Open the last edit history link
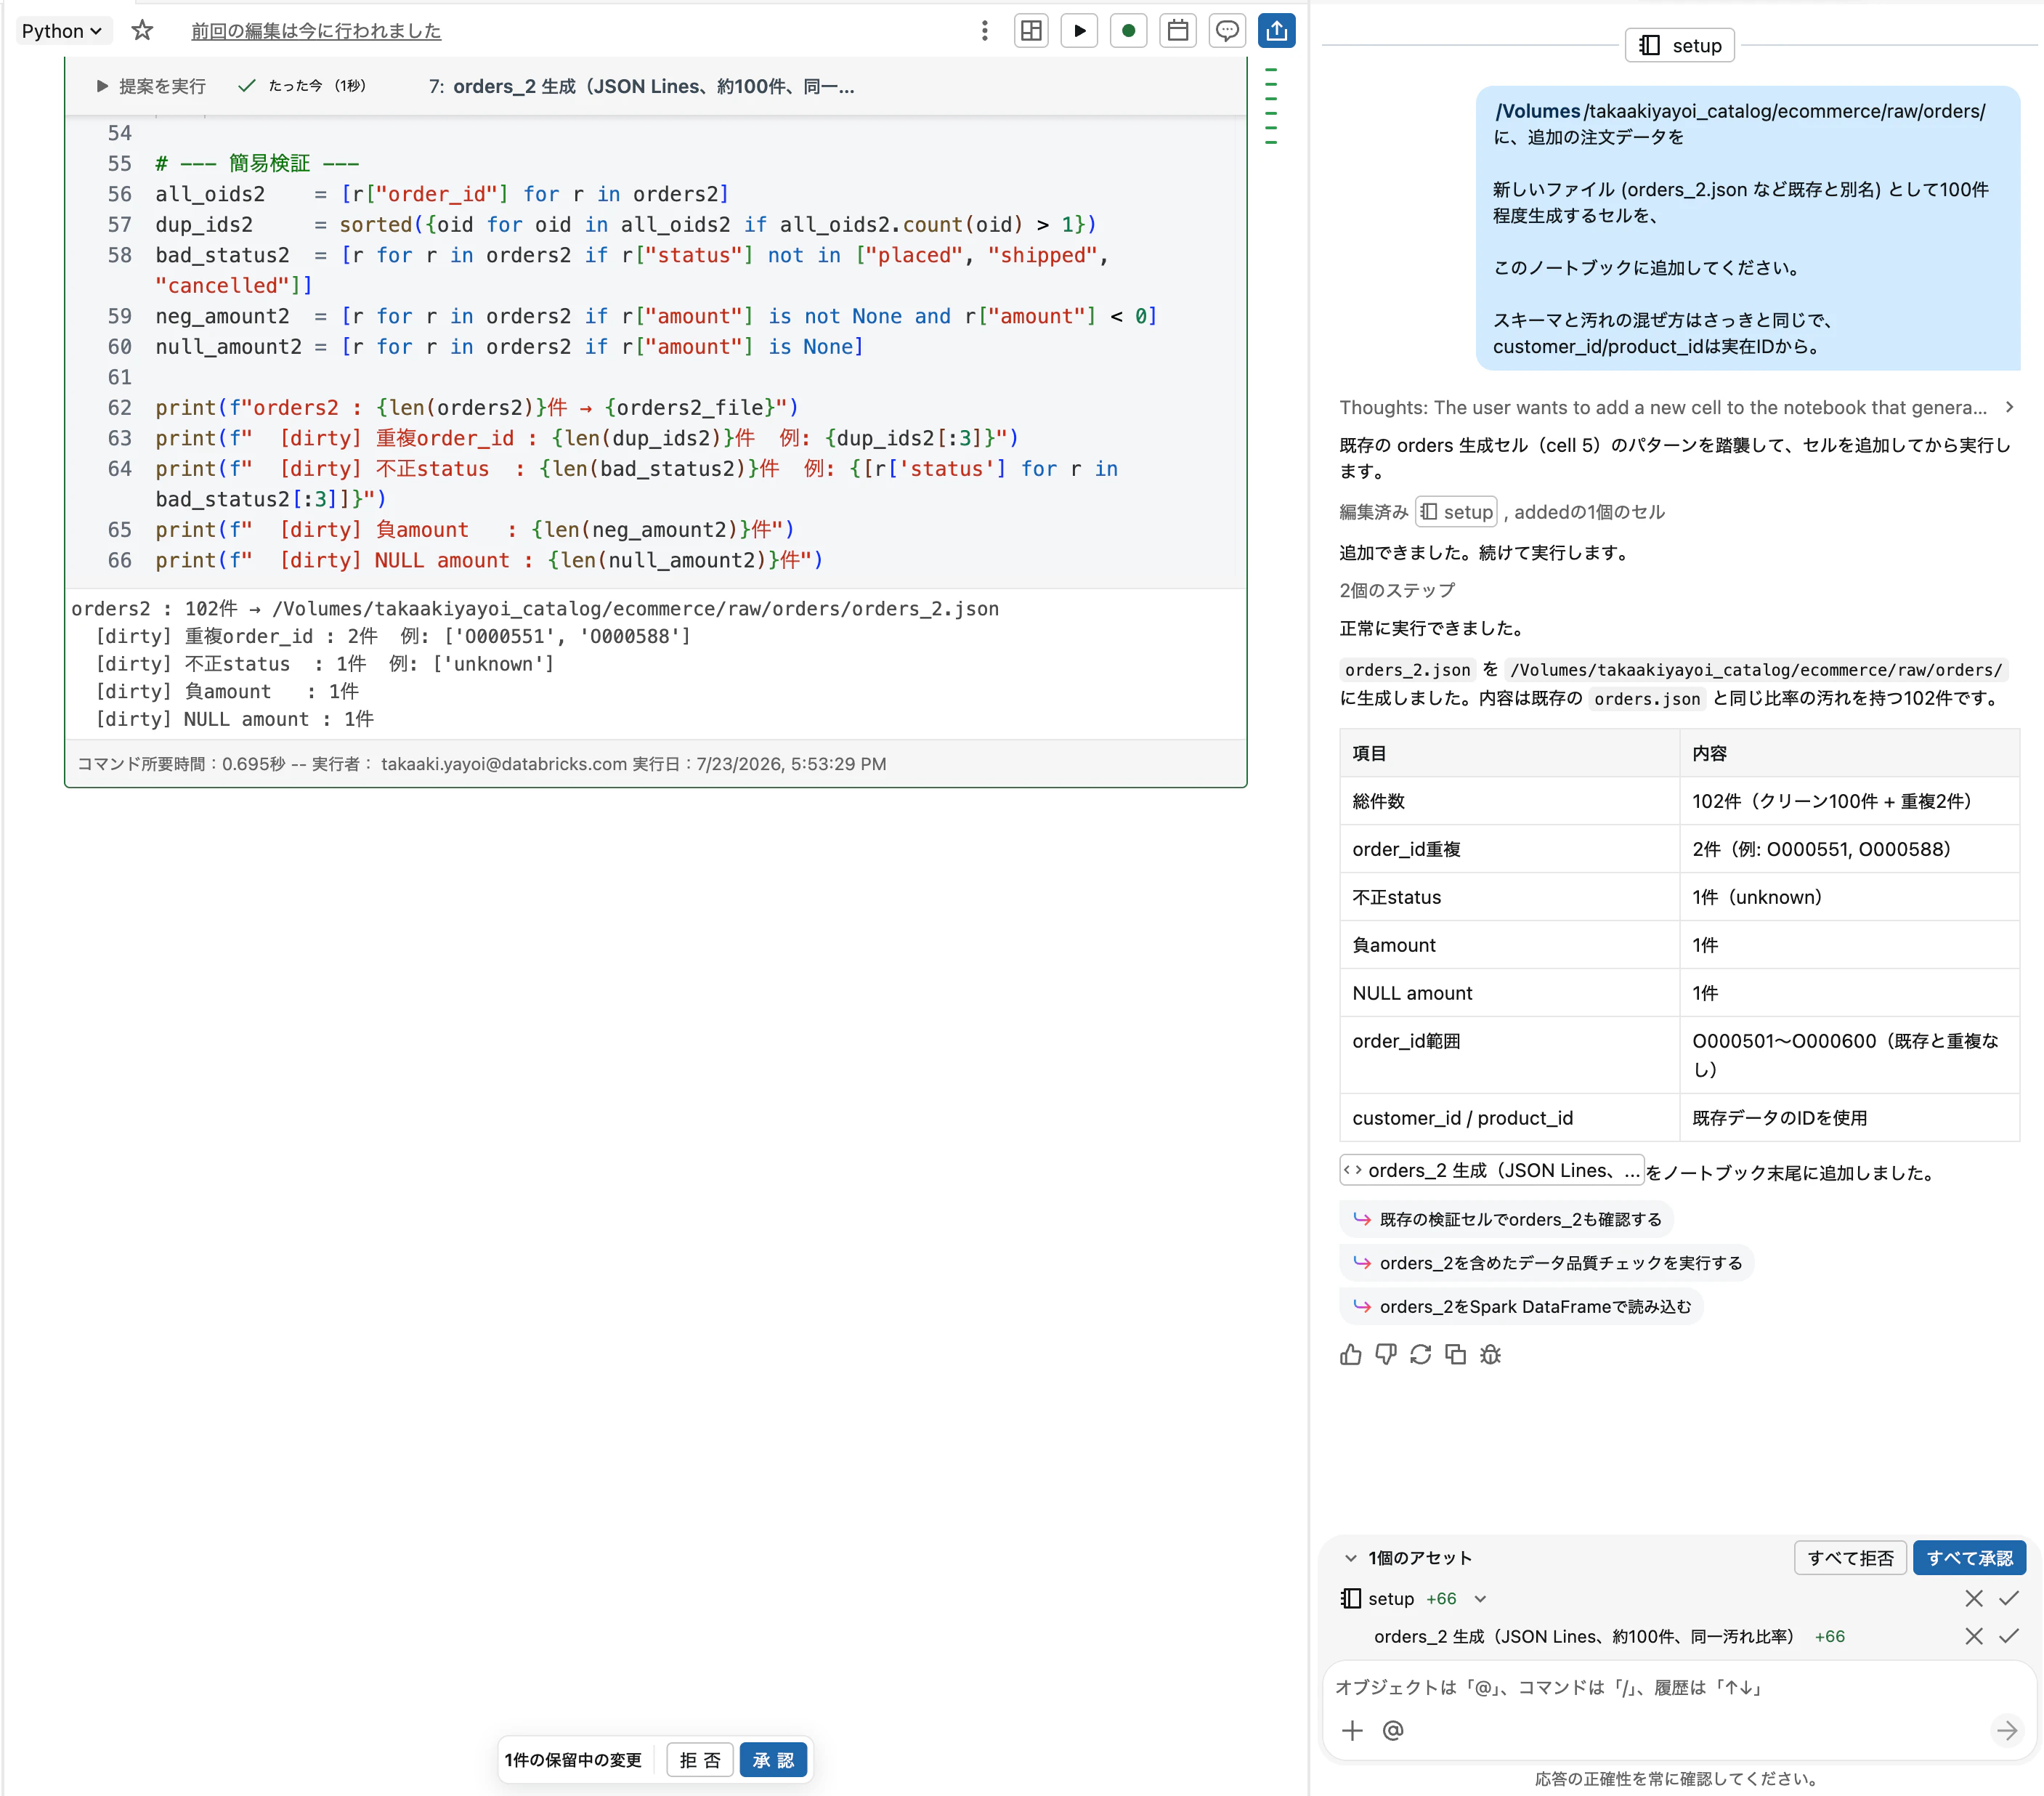 pyautogui.click(x=316, y=31)
